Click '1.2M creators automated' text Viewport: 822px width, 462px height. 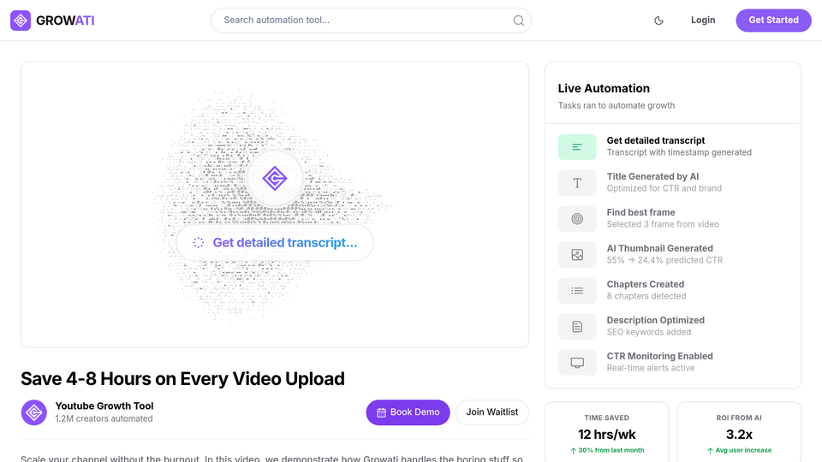pyautogui.click(x=104, y=419)
